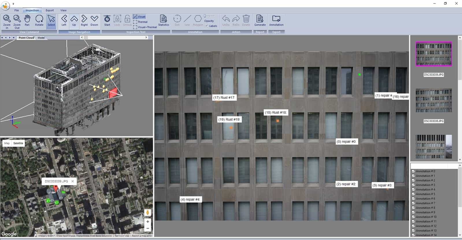462x240 pixels.
Task: Open the File menu
Action: click(17, 10)
